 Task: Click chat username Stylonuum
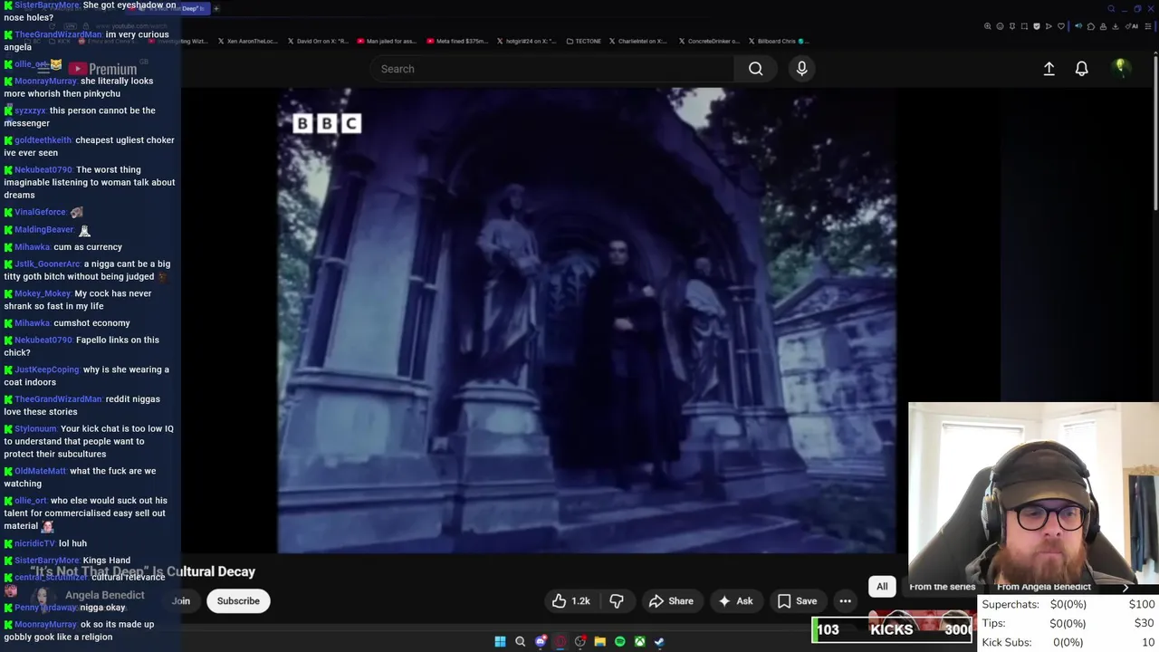(x=35, y=428)
